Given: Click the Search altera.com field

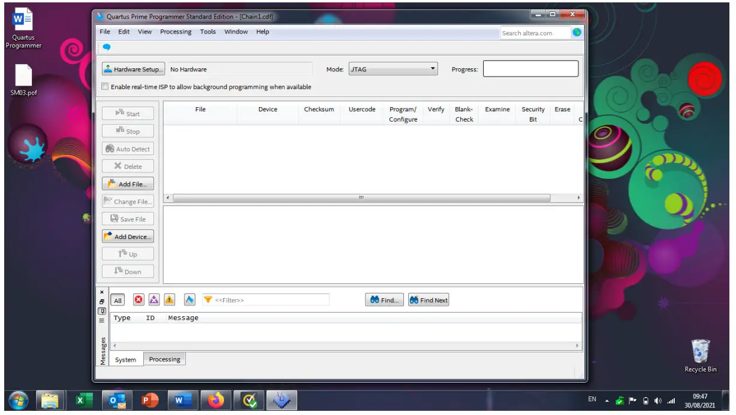Looking at the screenshot, I should pos(535,33).
